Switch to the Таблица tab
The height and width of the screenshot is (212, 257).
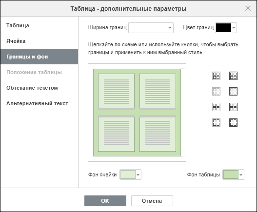click(39, 25)
